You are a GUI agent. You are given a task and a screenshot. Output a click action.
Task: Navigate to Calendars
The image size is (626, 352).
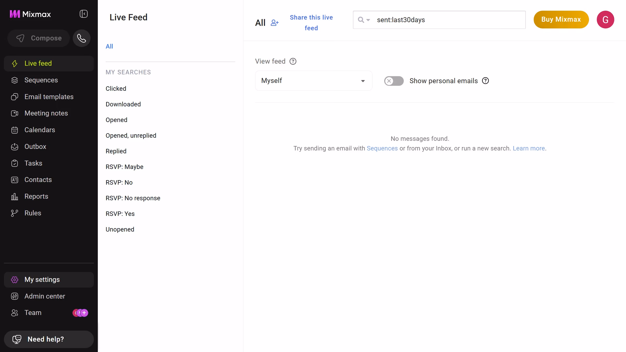click(x=49, y=130)
